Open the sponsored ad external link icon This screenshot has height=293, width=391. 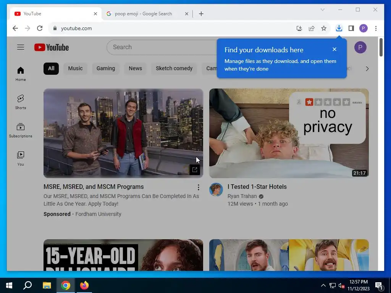coord(194,170)
